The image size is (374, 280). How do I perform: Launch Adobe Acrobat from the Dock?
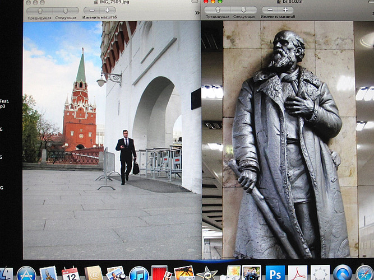click(x=298, y=273)
